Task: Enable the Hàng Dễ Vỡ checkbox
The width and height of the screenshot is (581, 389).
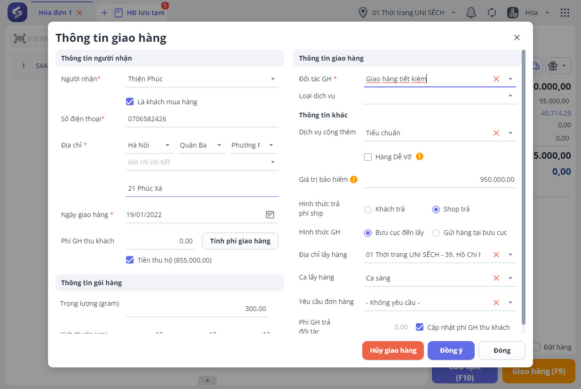Action: tap(368, 157)
